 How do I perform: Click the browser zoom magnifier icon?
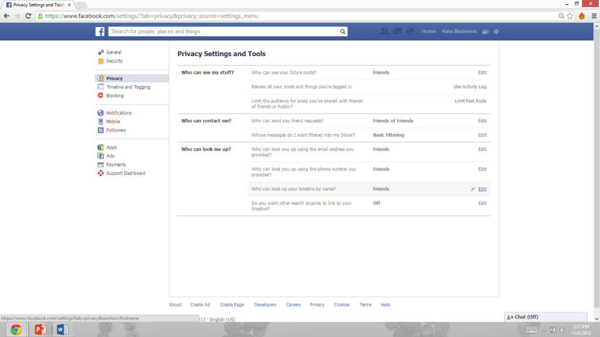pyautogui.click(x=561, y=16)
